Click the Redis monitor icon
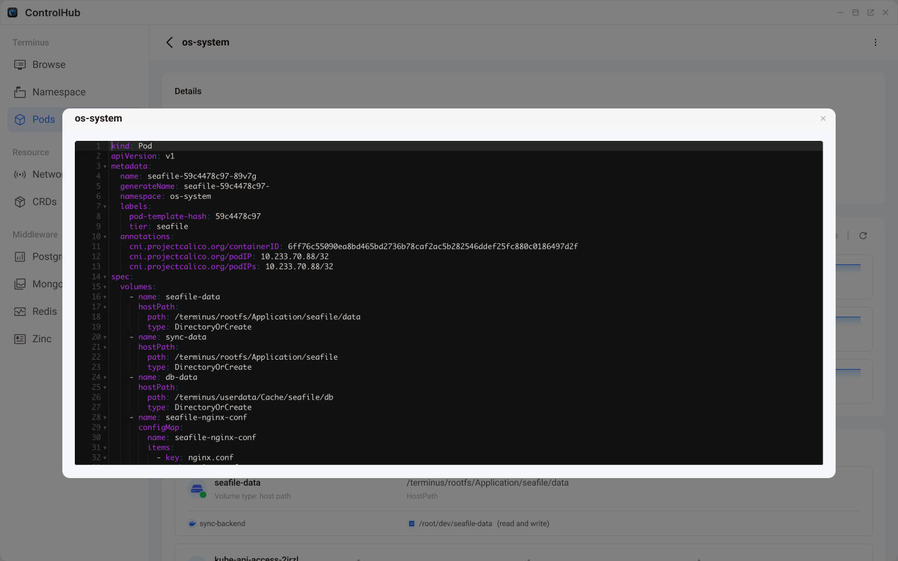Viewport: 898px width, 561px height. coord(20,312)
